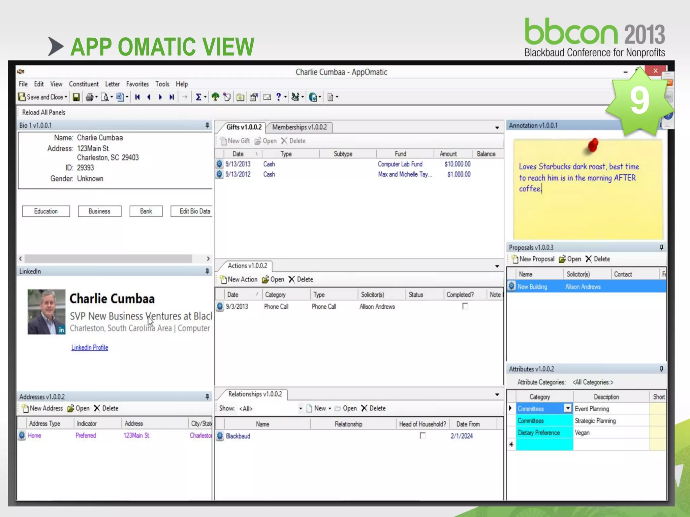
Task: Click the Business button
Action: click(99, 211)
